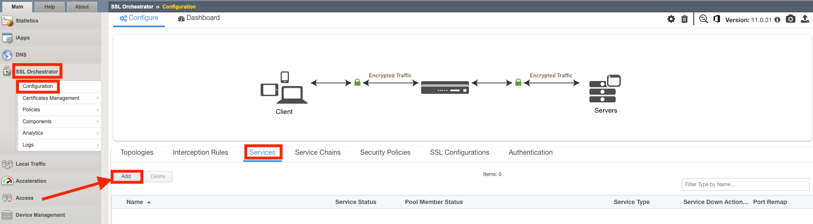
Task: Sort the table by Name column
Action: click(135, 202)
